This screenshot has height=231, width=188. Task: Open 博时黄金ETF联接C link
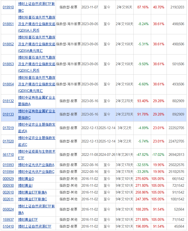[x=32, y=199]
